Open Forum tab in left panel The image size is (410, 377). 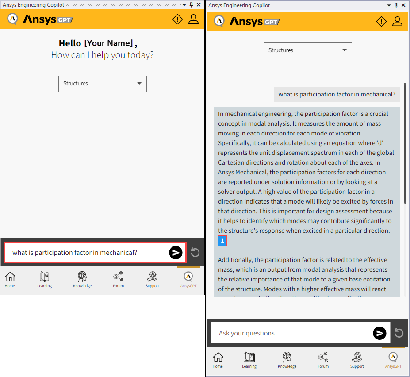pyautogui.click(x=119, y=280)
